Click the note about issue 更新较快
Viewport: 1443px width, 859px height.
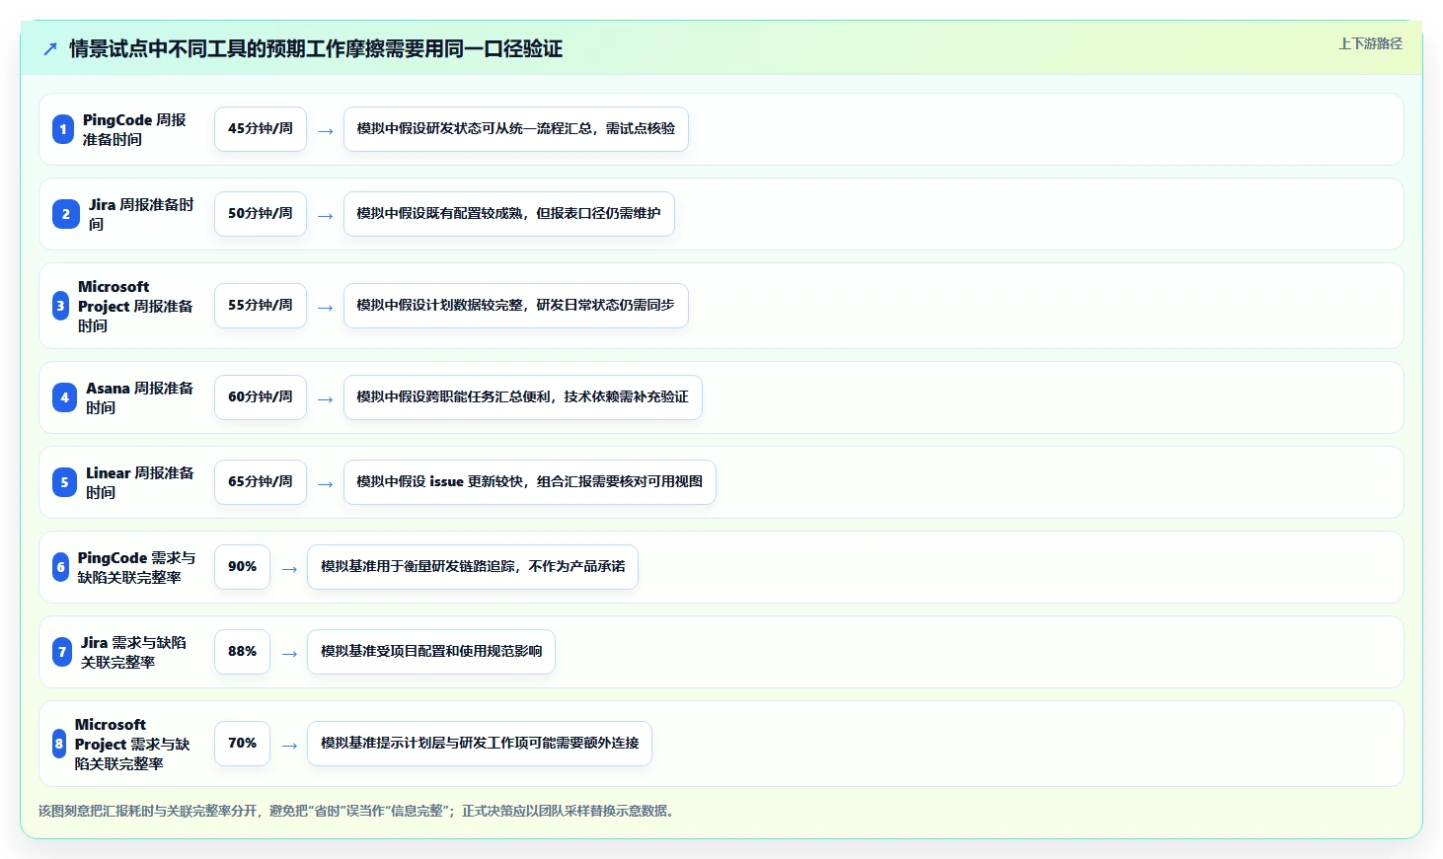pyautogui.click(x=530, y=482)
